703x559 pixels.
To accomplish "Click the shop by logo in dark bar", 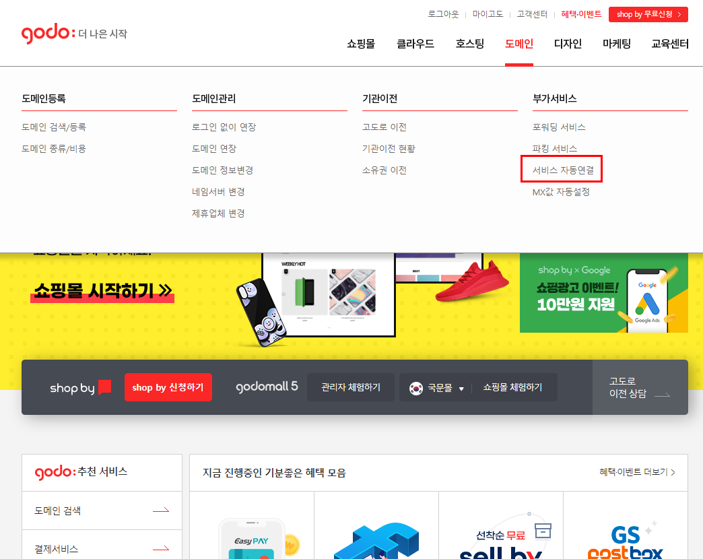I will click(x=81, y=387).
